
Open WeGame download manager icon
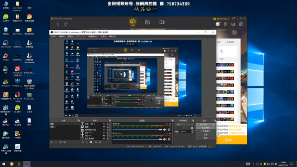click(x=233, y=24)
